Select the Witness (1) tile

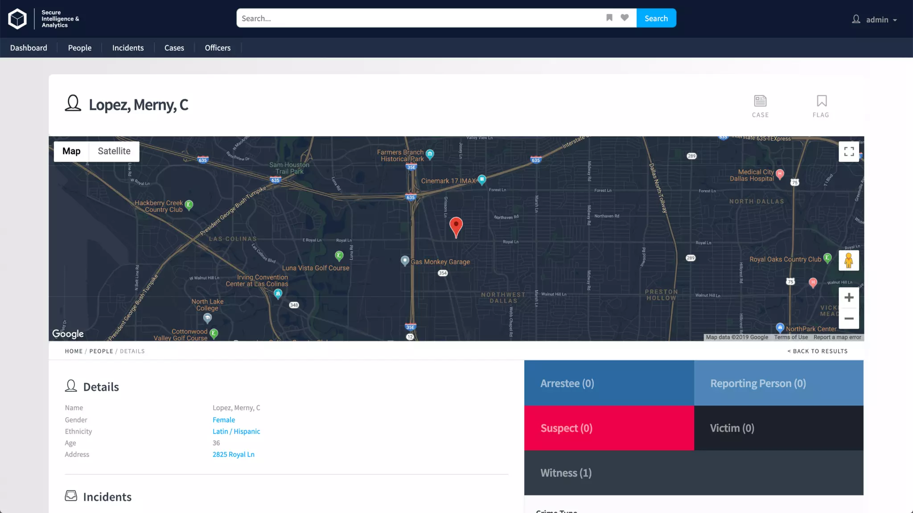pyautogui.click(x=694, y=472)
